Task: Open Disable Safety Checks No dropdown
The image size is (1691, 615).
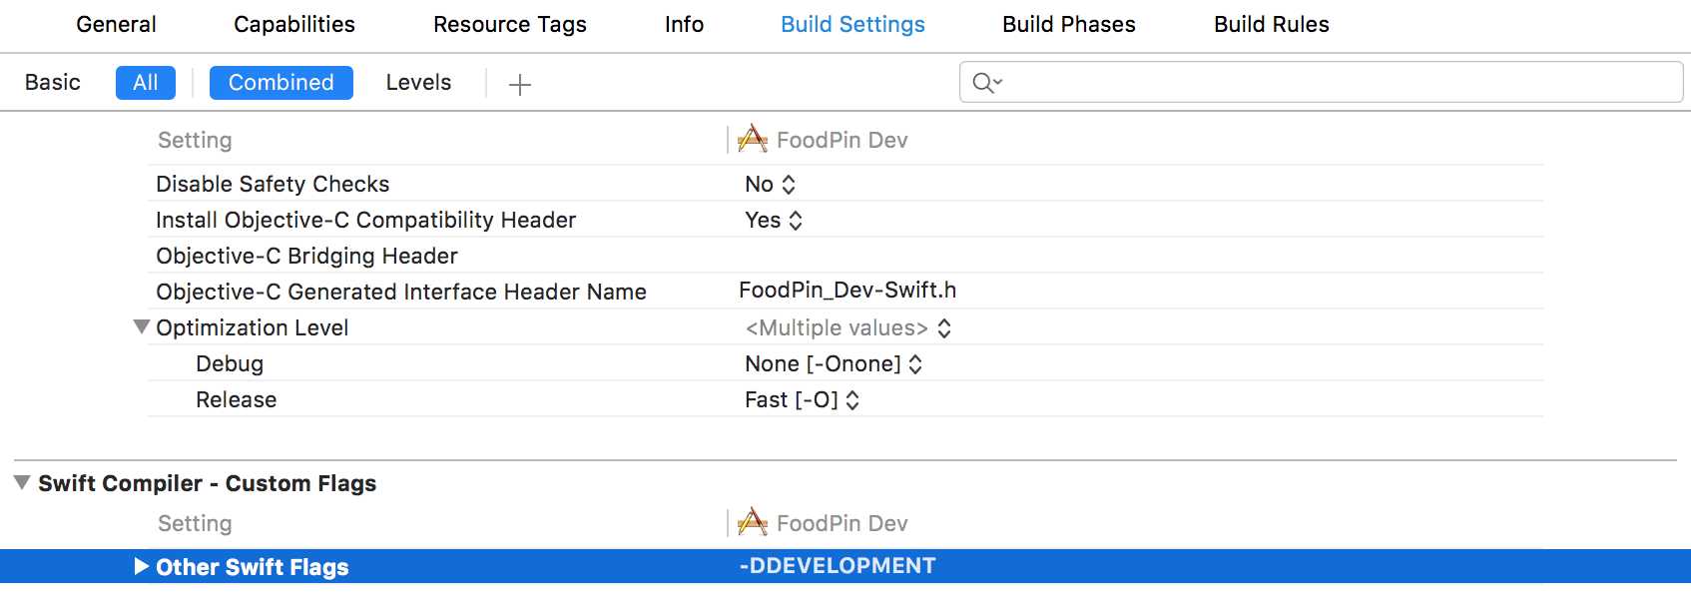Action: (770, 184)
